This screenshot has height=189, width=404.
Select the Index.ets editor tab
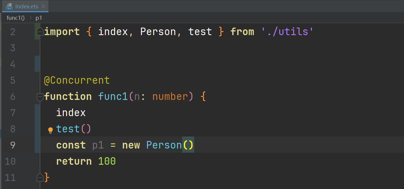tap(26, 6)
